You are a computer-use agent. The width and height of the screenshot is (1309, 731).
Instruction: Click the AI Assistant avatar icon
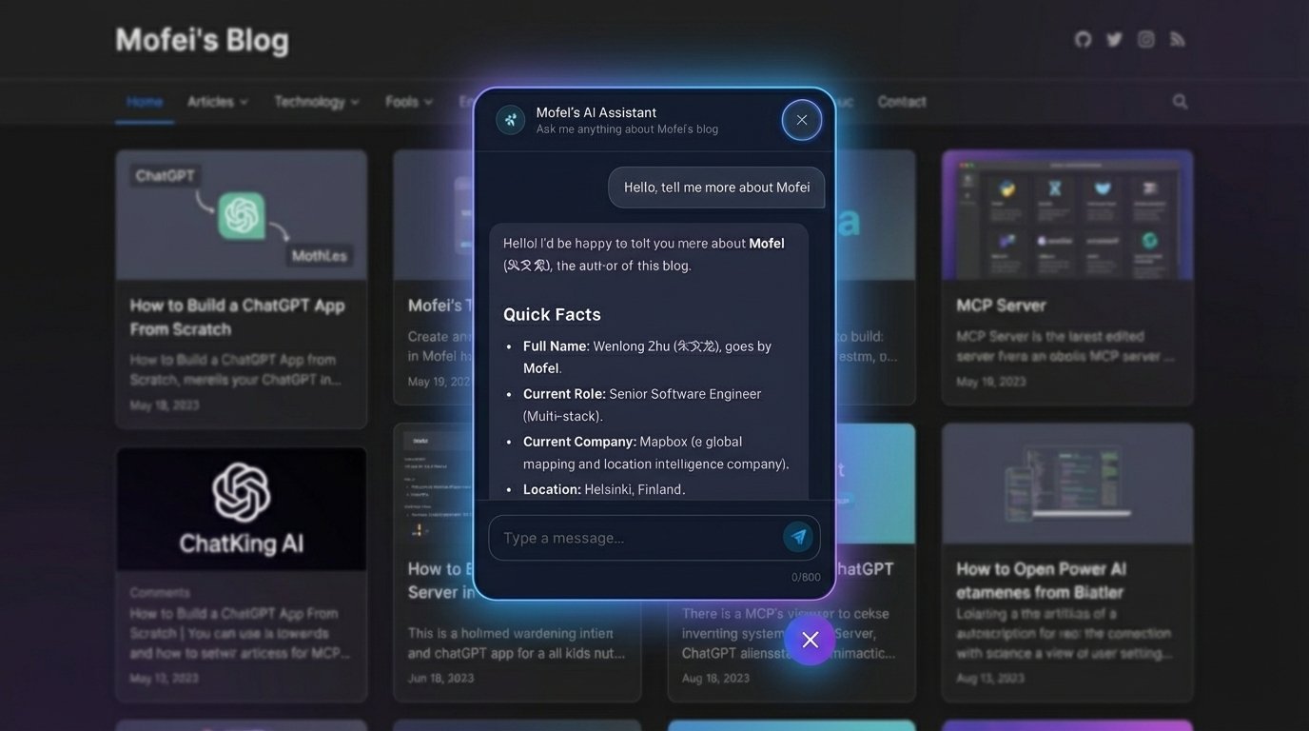click(511, 120)
